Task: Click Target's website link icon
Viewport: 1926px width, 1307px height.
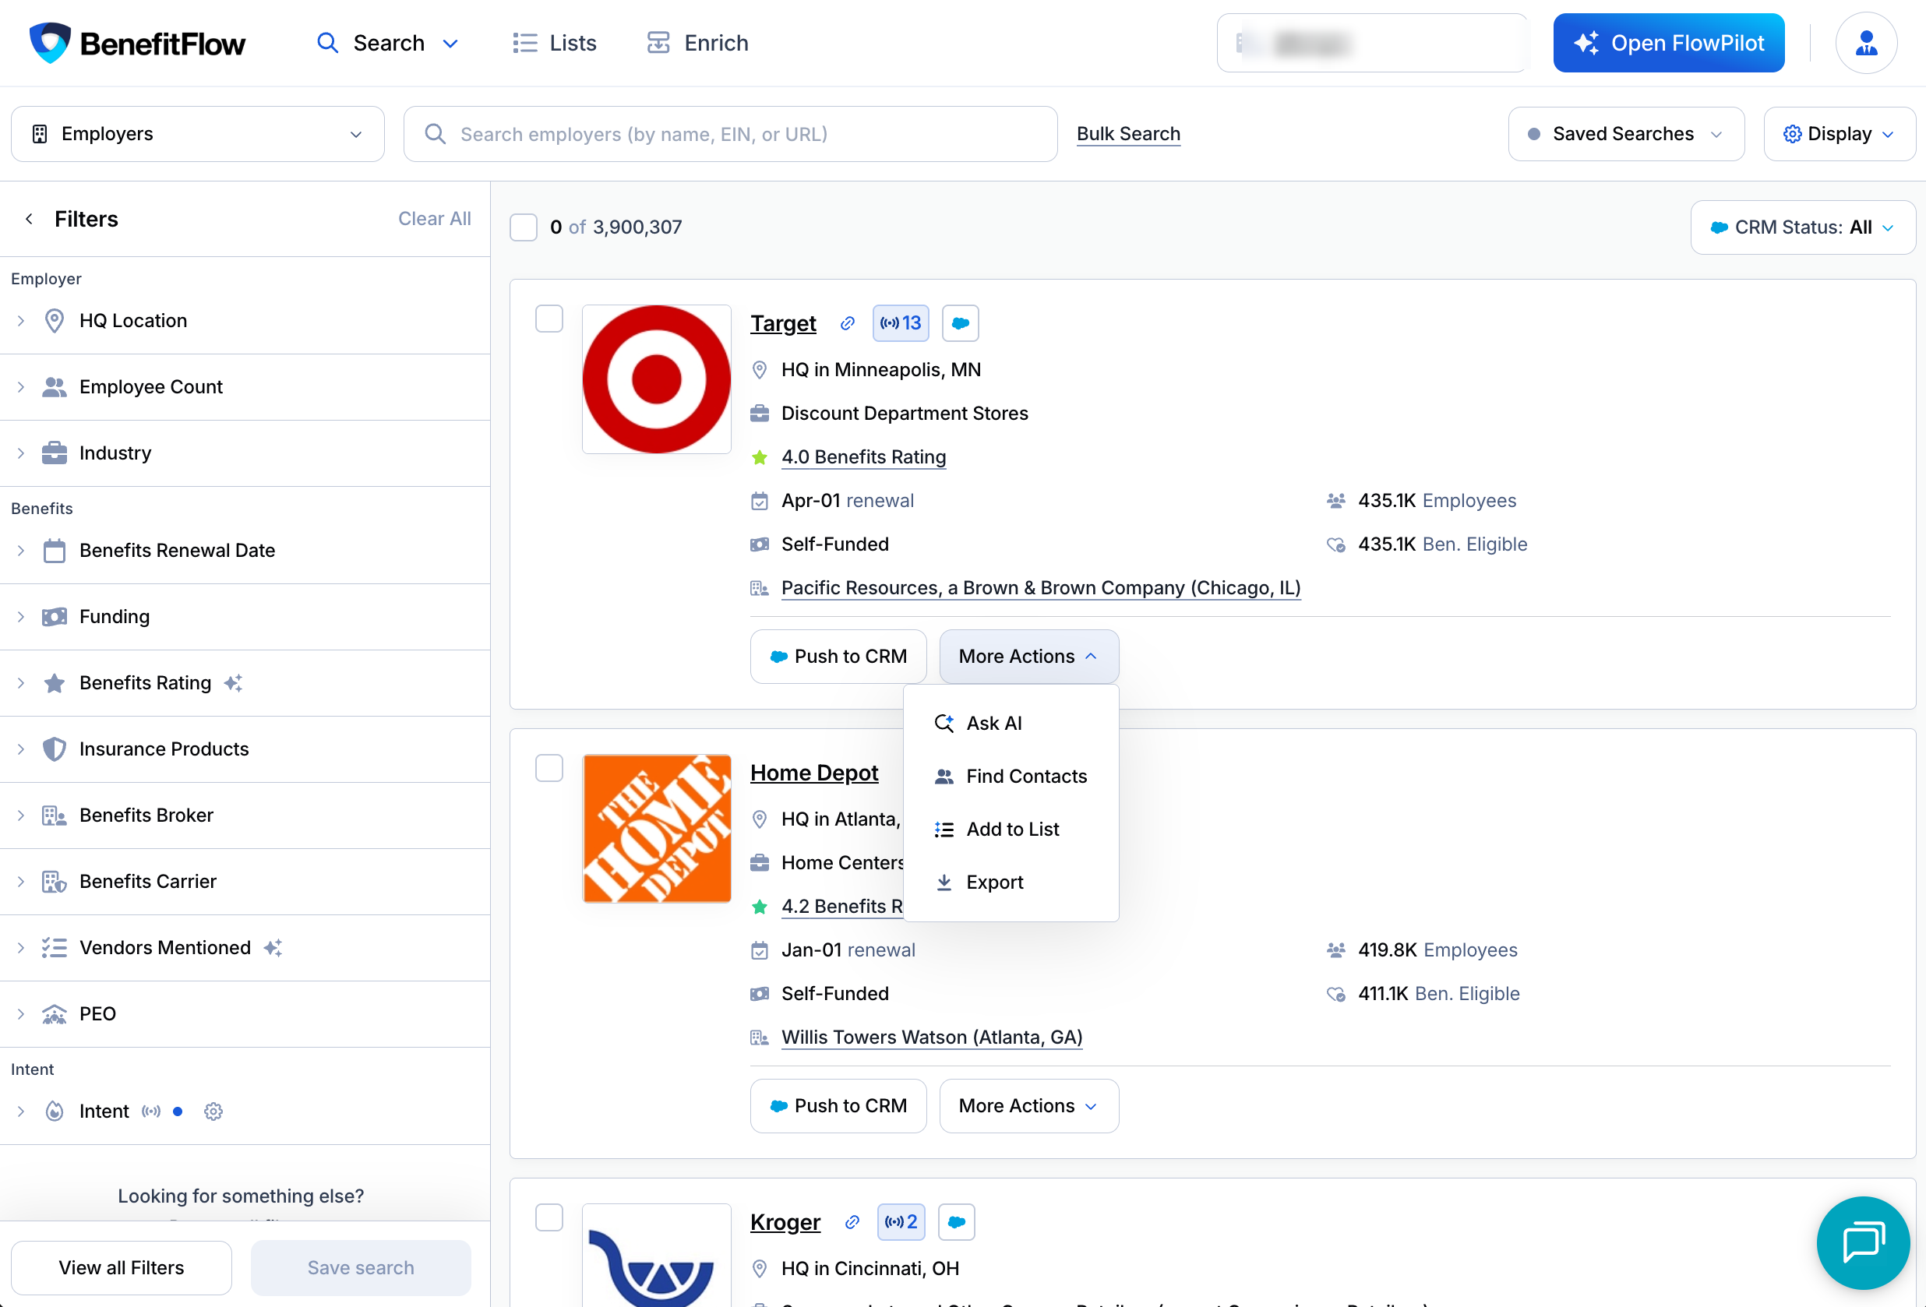Action: 847,324
